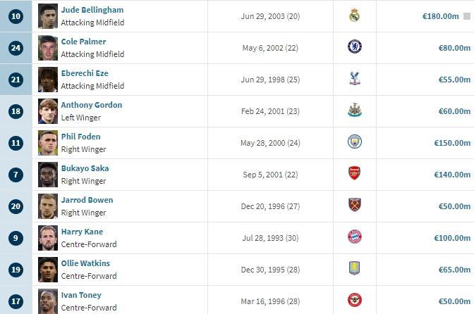Click Harry Kane's name link
Screen dimensions: 474x314
82,232
